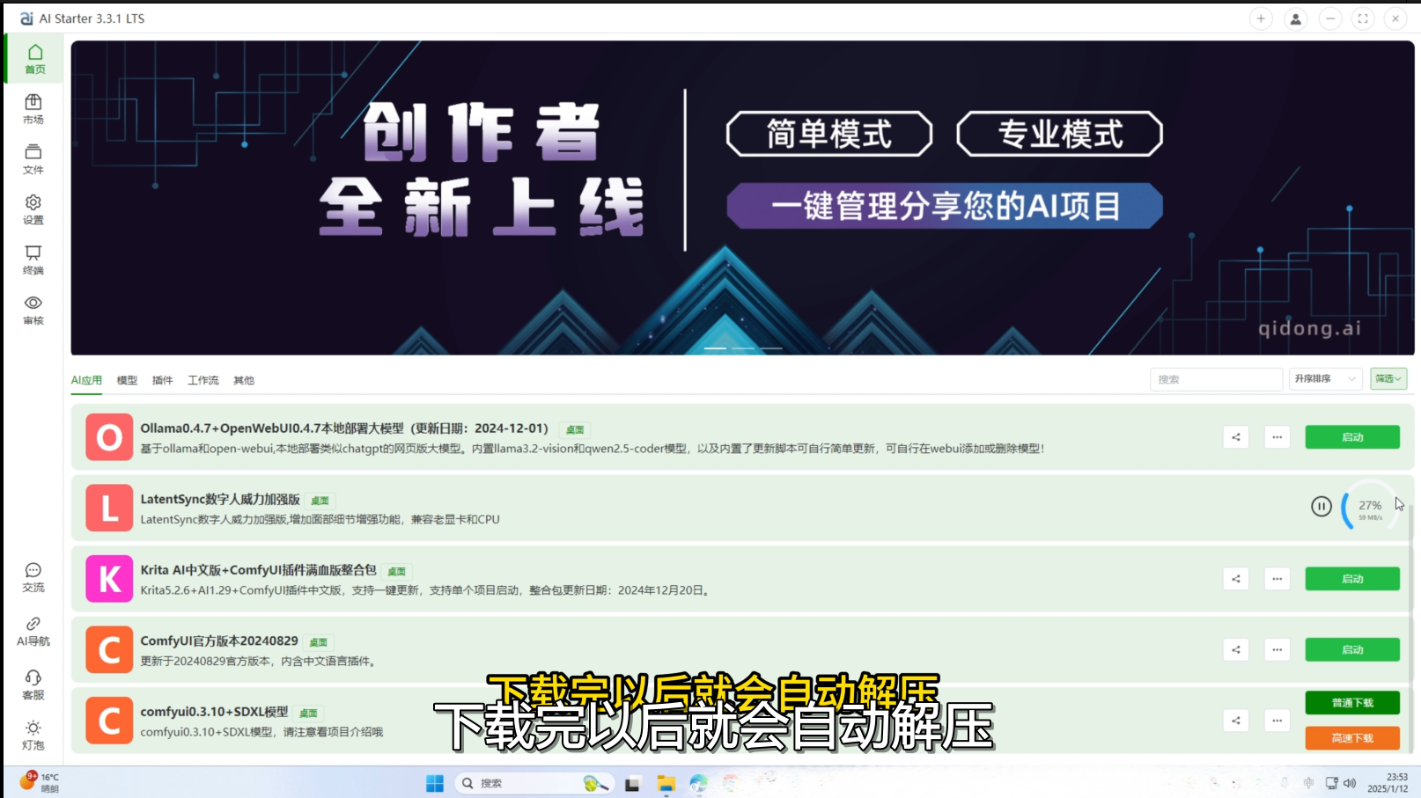Screen dimensions: 1421x798
Task: Click the 专业模式 banner button
Action: pos(1060,134)
